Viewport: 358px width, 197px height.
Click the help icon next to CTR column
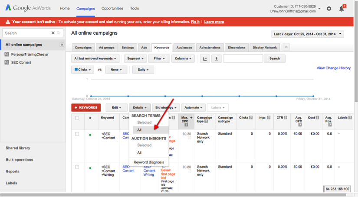(286, 118)
